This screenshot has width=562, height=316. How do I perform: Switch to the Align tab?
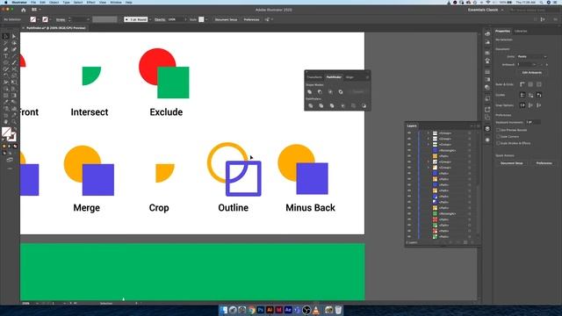click(349, 77)
